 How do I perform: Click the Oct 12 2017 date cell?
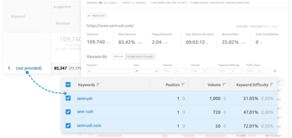pos(273,136)
